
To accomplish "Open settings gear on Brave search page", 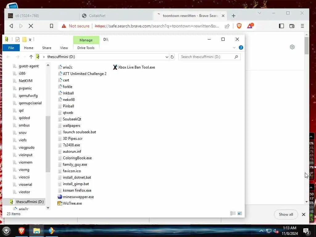I will [x=292, y=47].
